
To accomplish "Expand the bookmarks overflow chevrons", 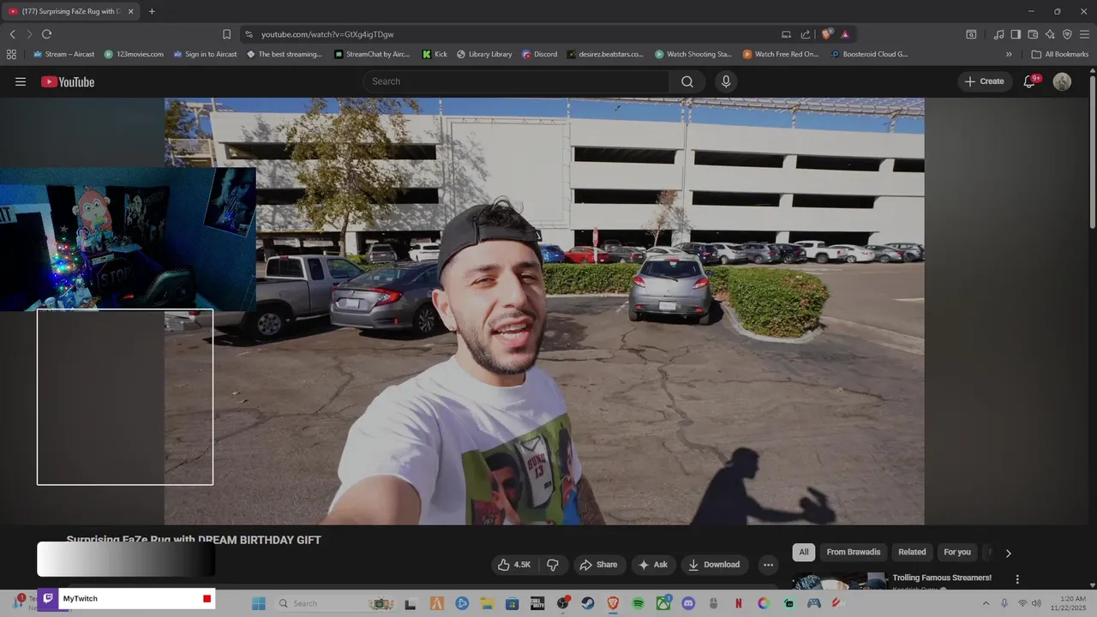I will pyautogui.click(x=1009, y=54).
